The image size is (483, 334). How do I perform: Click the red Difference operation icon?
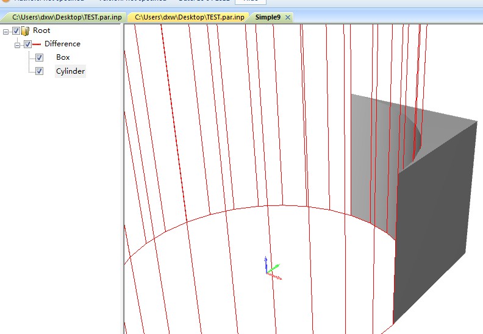coord(37,44)
